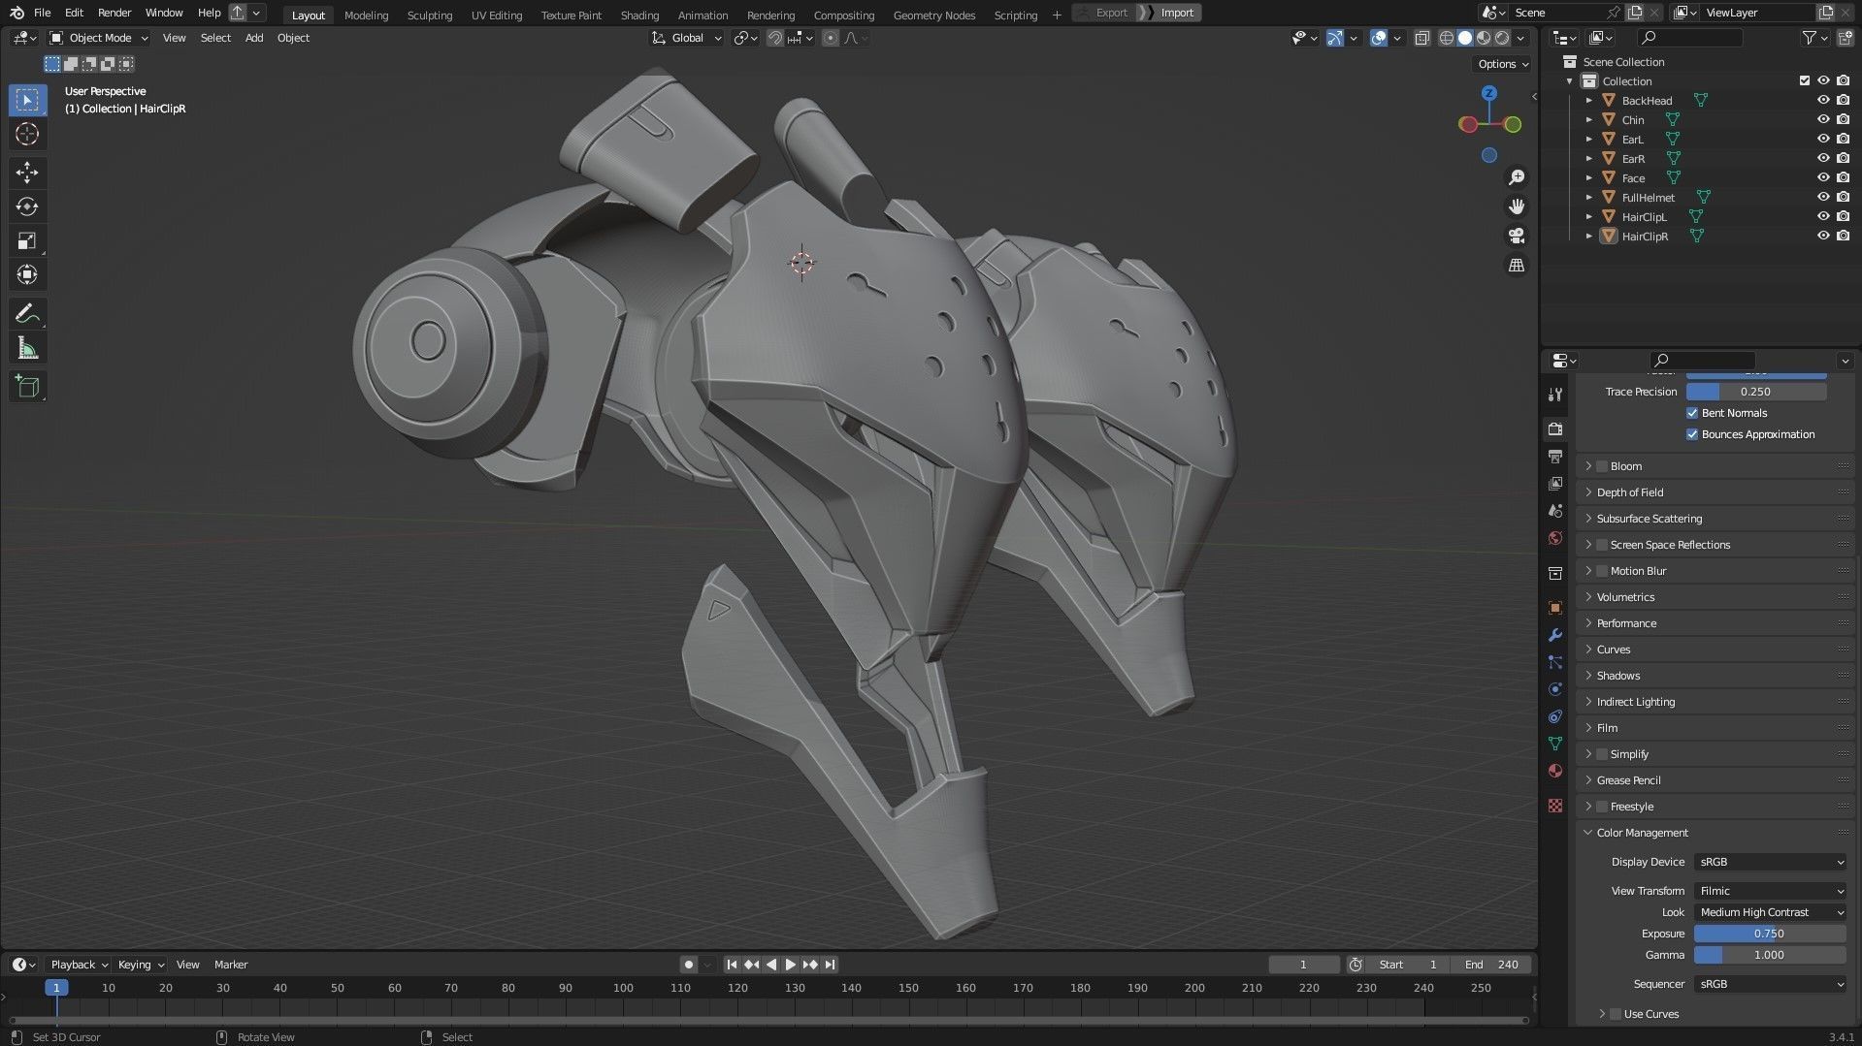Open the View Transform Filmic dropdown

coord(1770,891)
